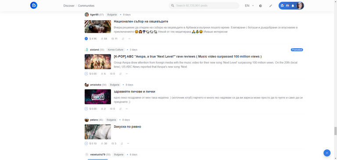Open the Bulgaria tag on anioiicko post
Viewport: 337px width, 160px height.
(115, 85)
